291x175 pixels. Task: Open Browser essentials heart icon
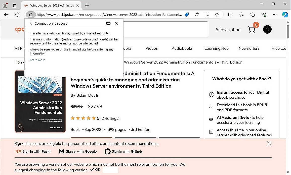click(x=264, y=15)
